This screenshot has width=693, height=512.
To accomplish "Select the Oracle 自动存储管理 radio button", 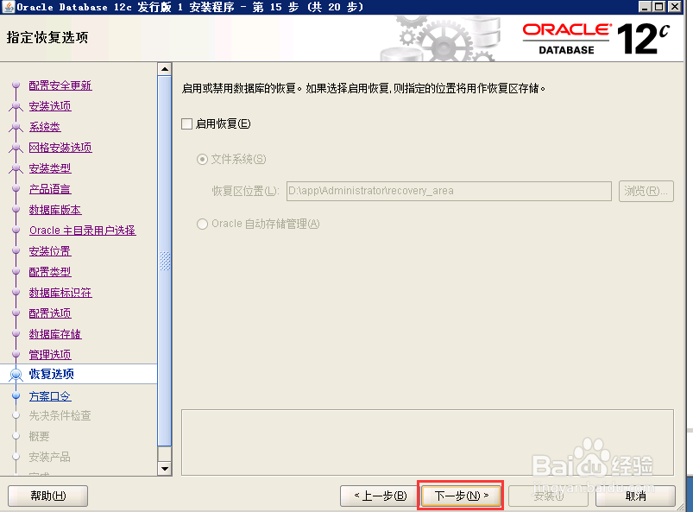I will point(201,223).
